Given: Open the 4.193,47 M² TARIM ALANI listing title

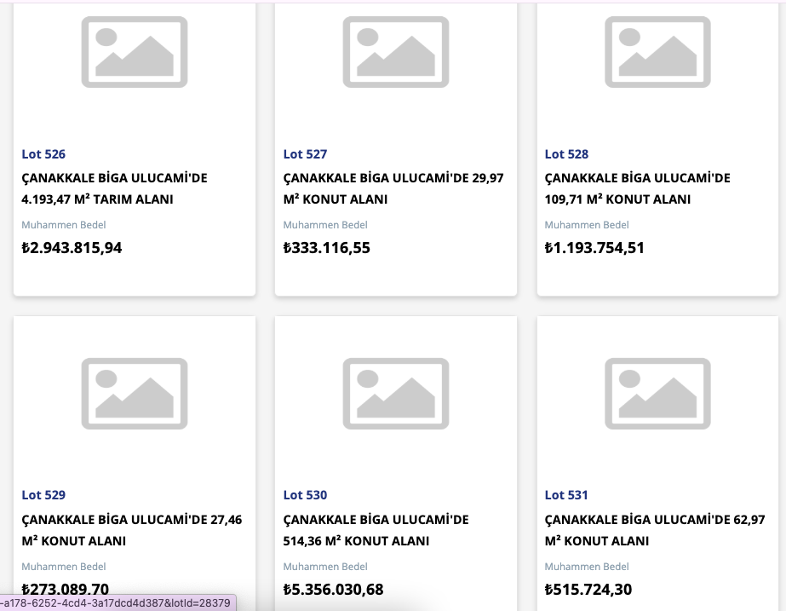Looking at the screenshot, I should pos(114,188).
